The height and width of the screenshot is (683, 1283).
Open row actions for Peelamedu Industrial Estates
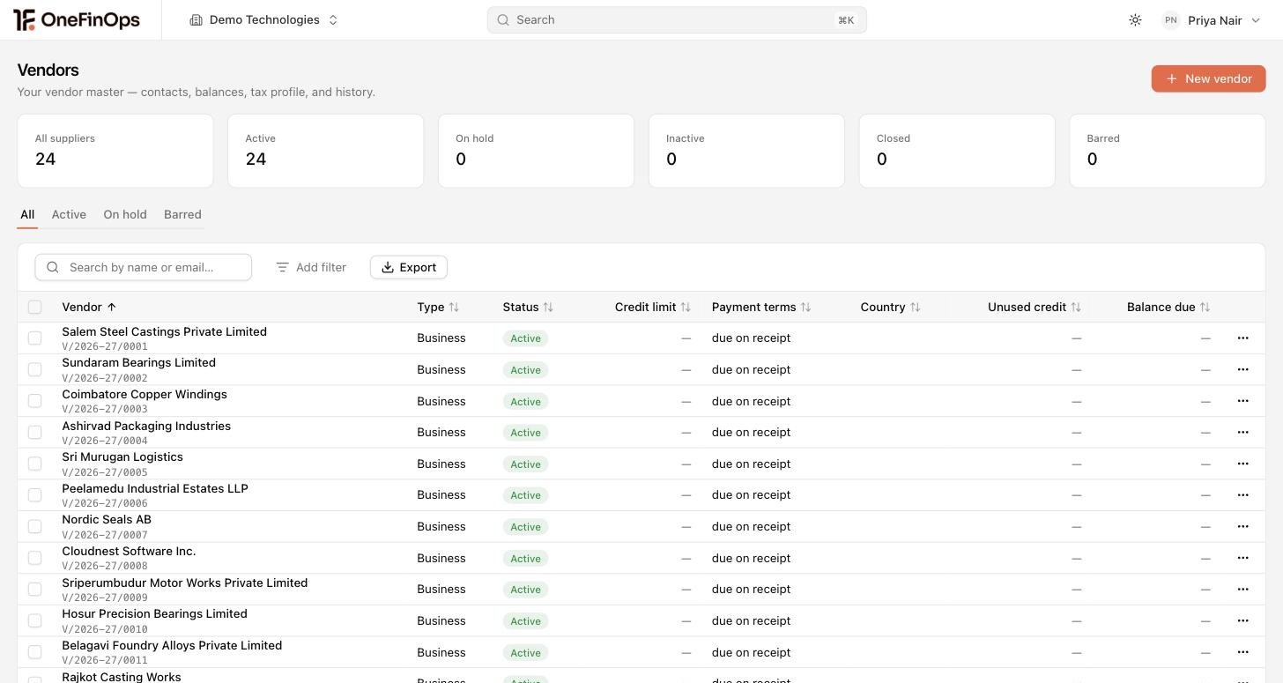[1242, 495]
